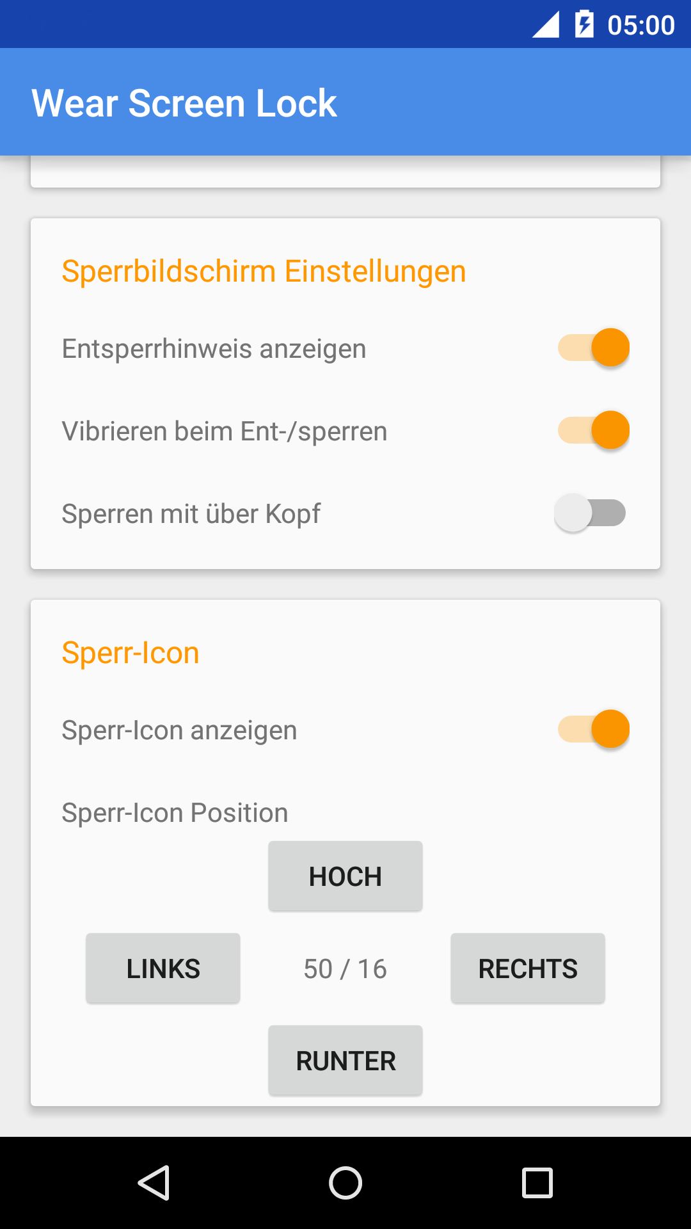Turn off Vibrieren beim Ent-/sperren toggle
691x1229 pixels.
594,430
